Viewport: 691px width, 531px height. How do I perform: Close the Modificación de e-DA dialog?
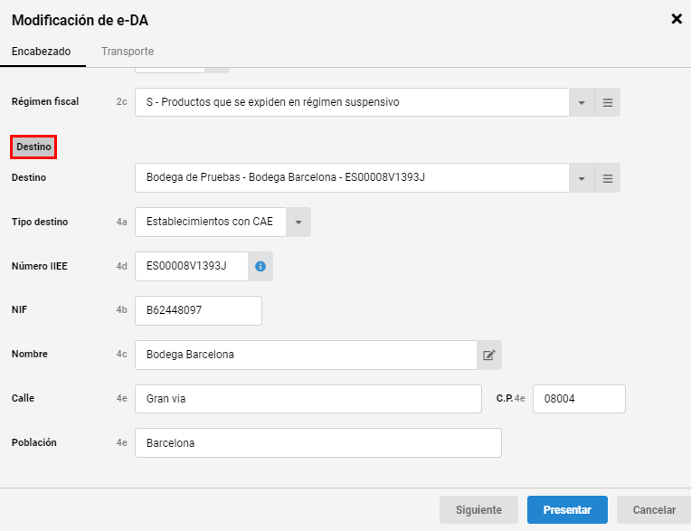tap(677, 19)
